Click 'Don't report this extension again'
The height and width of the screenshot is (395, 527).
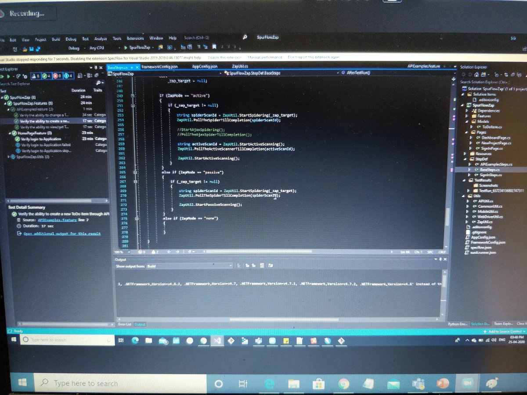[314, 57]
